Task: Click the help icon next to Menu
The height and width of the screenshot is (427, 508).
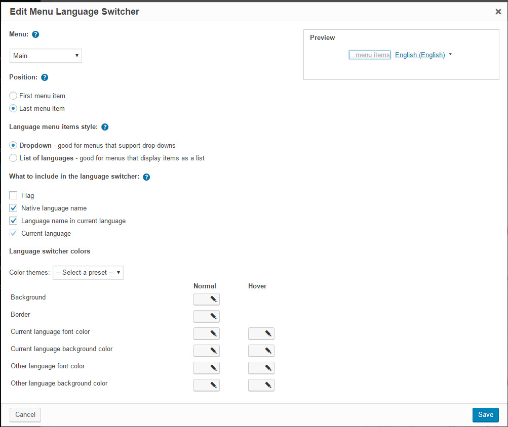Action: tap(35, 34)
